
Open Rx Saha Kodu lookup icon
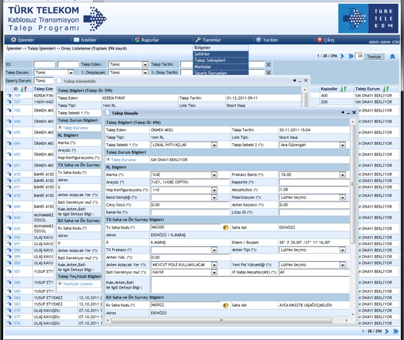(226, 305)
